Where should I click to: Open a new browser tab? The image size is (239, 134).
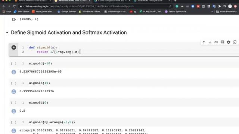175,1
